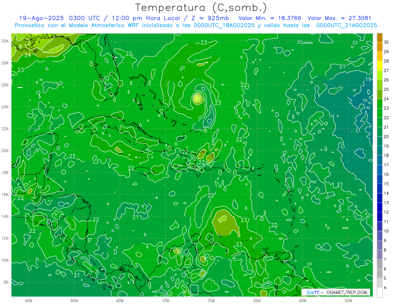395x305 pixels.
Task: Click the 90W longitude axis label
Action: pos(28,301)
